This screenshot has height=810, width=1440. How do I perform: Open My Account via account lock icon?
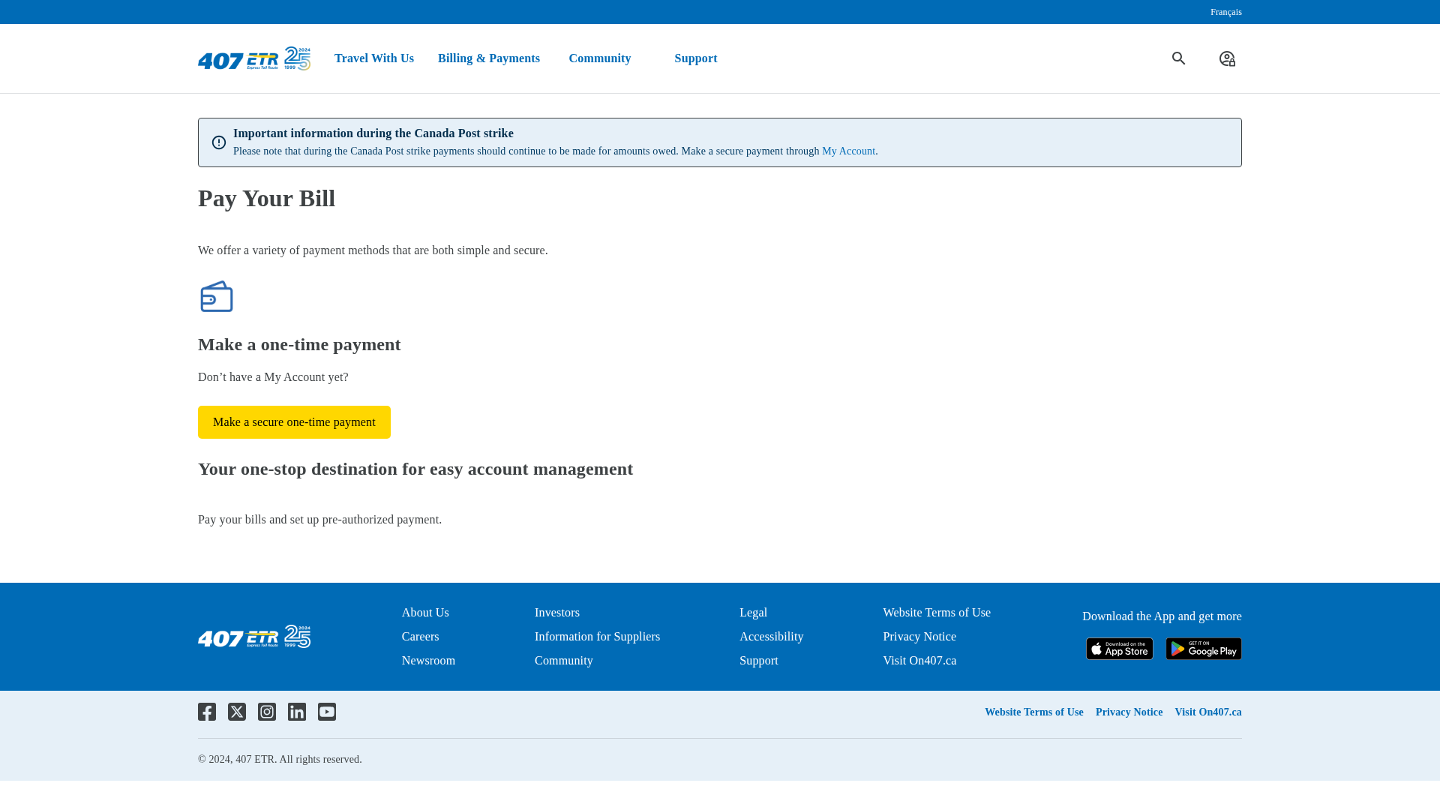tap(1227, 58)
